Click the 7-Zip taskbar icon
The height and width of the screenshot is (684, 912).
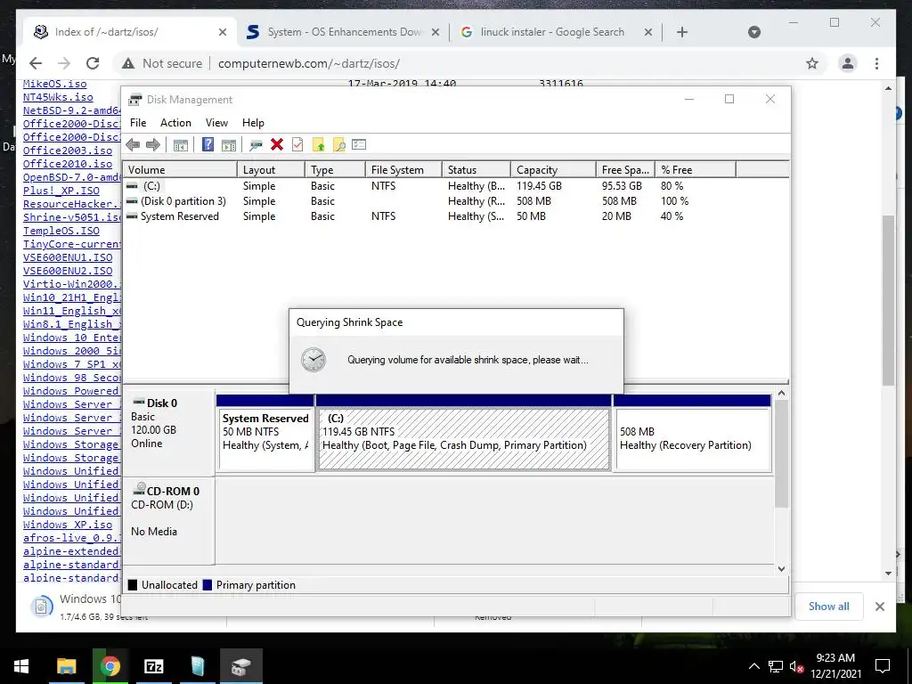[153, 666]
